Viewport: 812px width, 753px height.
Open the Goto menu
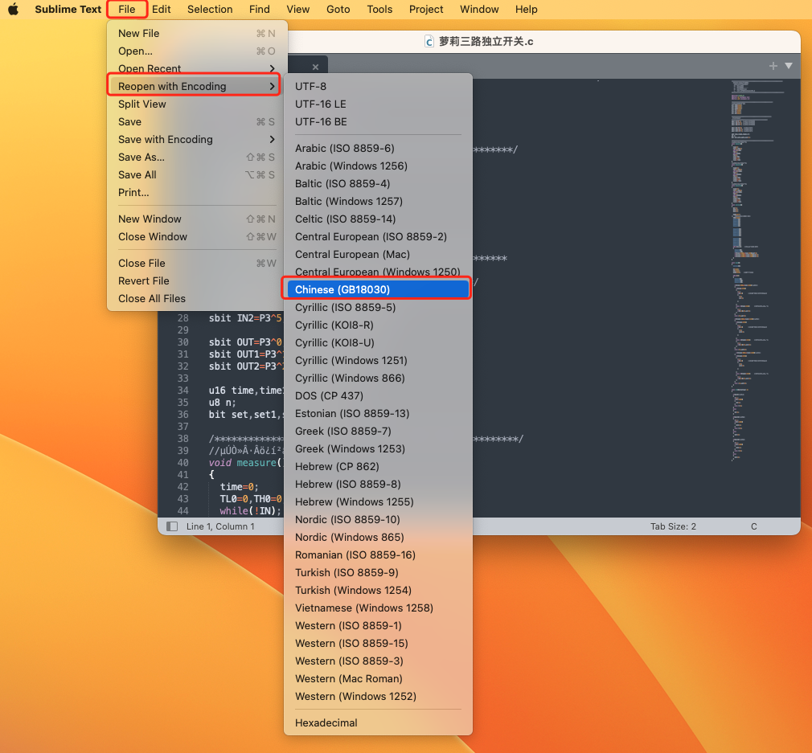point(338,10)
